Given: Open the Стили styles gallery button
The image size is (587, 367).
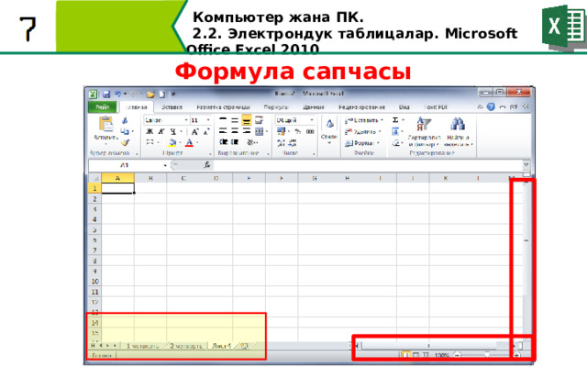Looking at the screenshot, I should 329,130.
